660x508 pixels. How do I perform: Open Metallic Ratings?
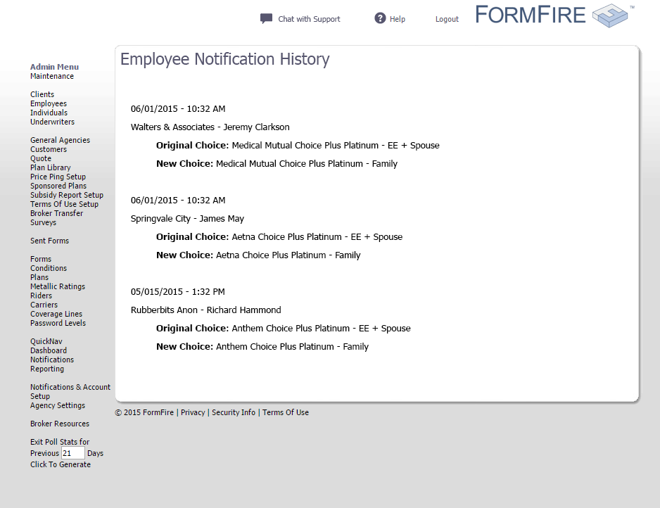(x=58, y=286)
